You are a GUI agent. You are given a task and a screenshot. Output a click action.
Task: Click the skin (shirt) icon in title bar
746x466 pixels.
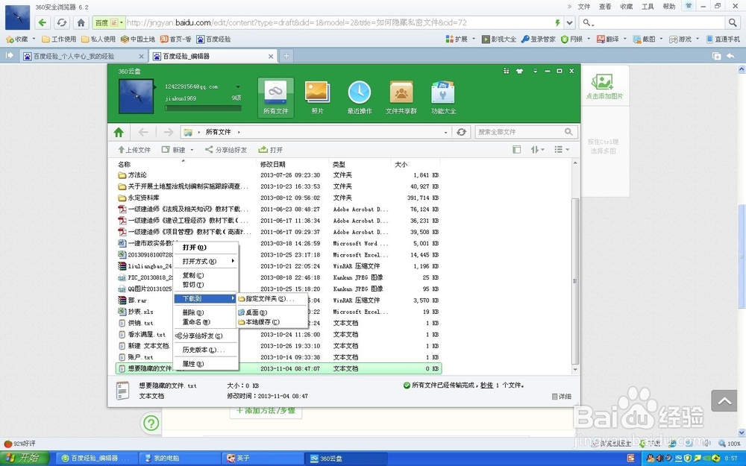pos(519,71)
